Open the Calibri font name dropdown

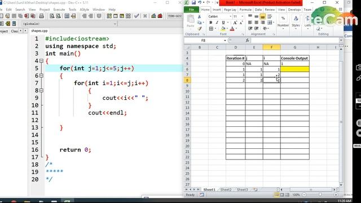(x=231, y=16)
